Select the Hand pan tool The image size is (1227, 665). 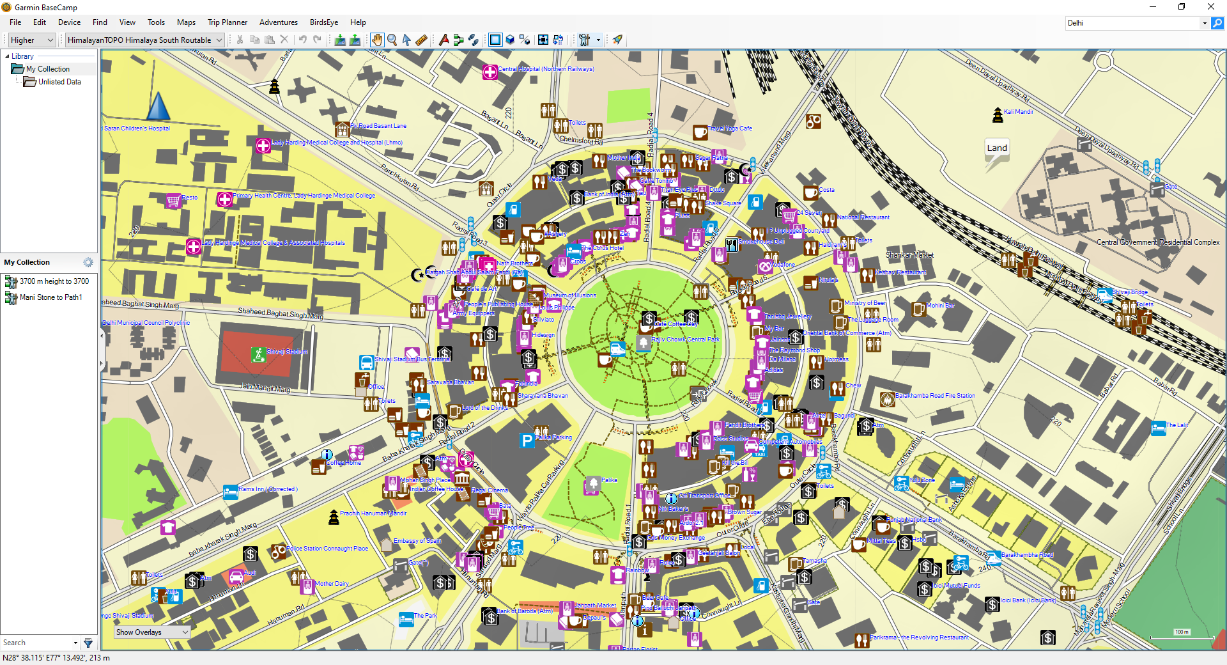[377, 40]
